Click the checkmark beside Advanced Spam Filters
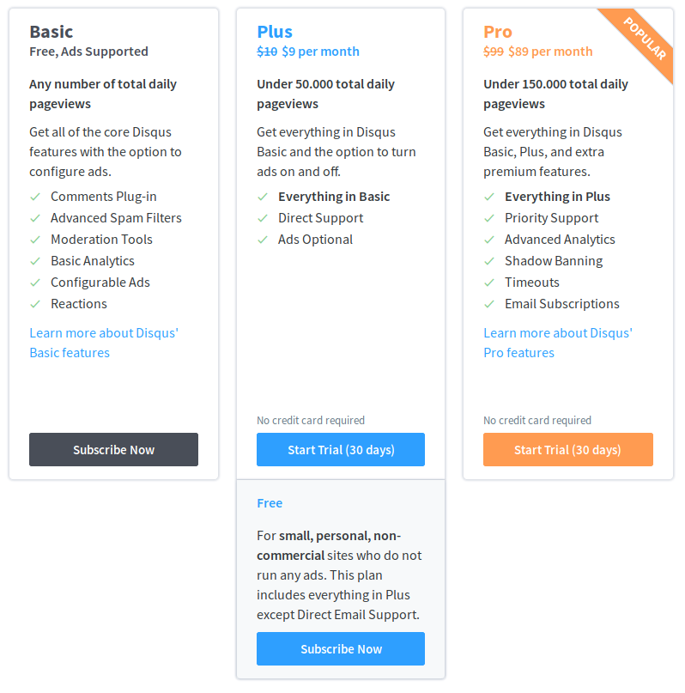The width and height of the screenshot is (685, 693). 36,217
